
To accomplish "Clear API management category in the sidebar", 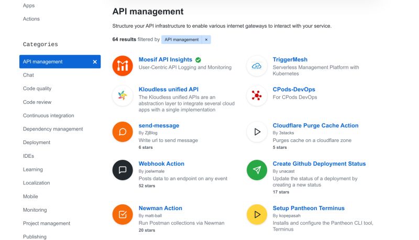I will pos(95,62).
